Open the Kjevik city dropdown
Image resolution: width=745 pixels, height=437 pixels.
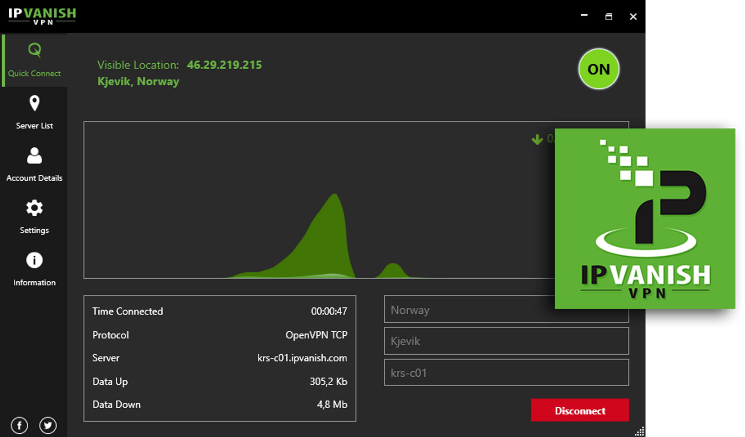coord(507,341)
